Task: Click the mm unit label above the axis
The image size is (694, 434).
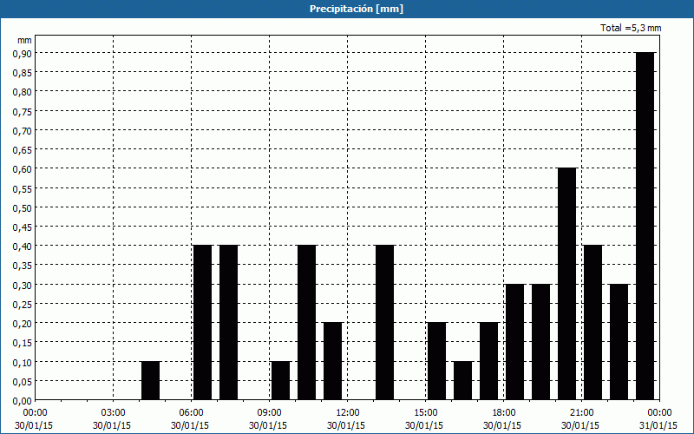Action: point(24,40)
